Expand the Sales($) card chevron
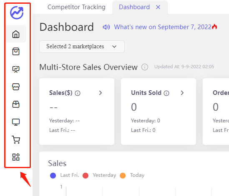 click(x=101, y=93)
